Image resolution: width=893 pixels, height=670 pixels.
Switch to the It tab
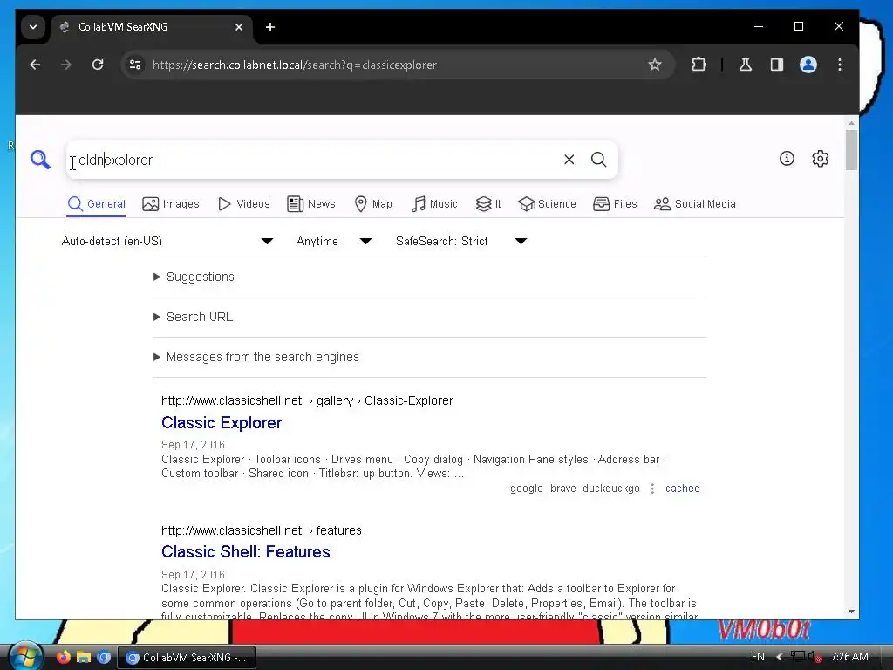point(488,204)
